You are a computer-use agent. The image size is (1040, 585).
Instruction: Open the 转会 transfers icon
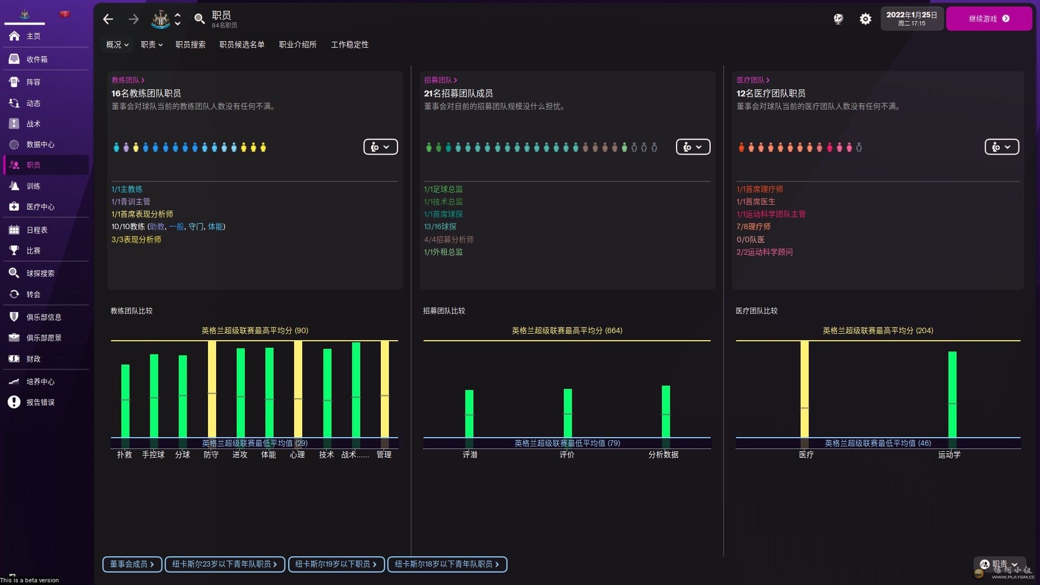click(x=14, y=294)
